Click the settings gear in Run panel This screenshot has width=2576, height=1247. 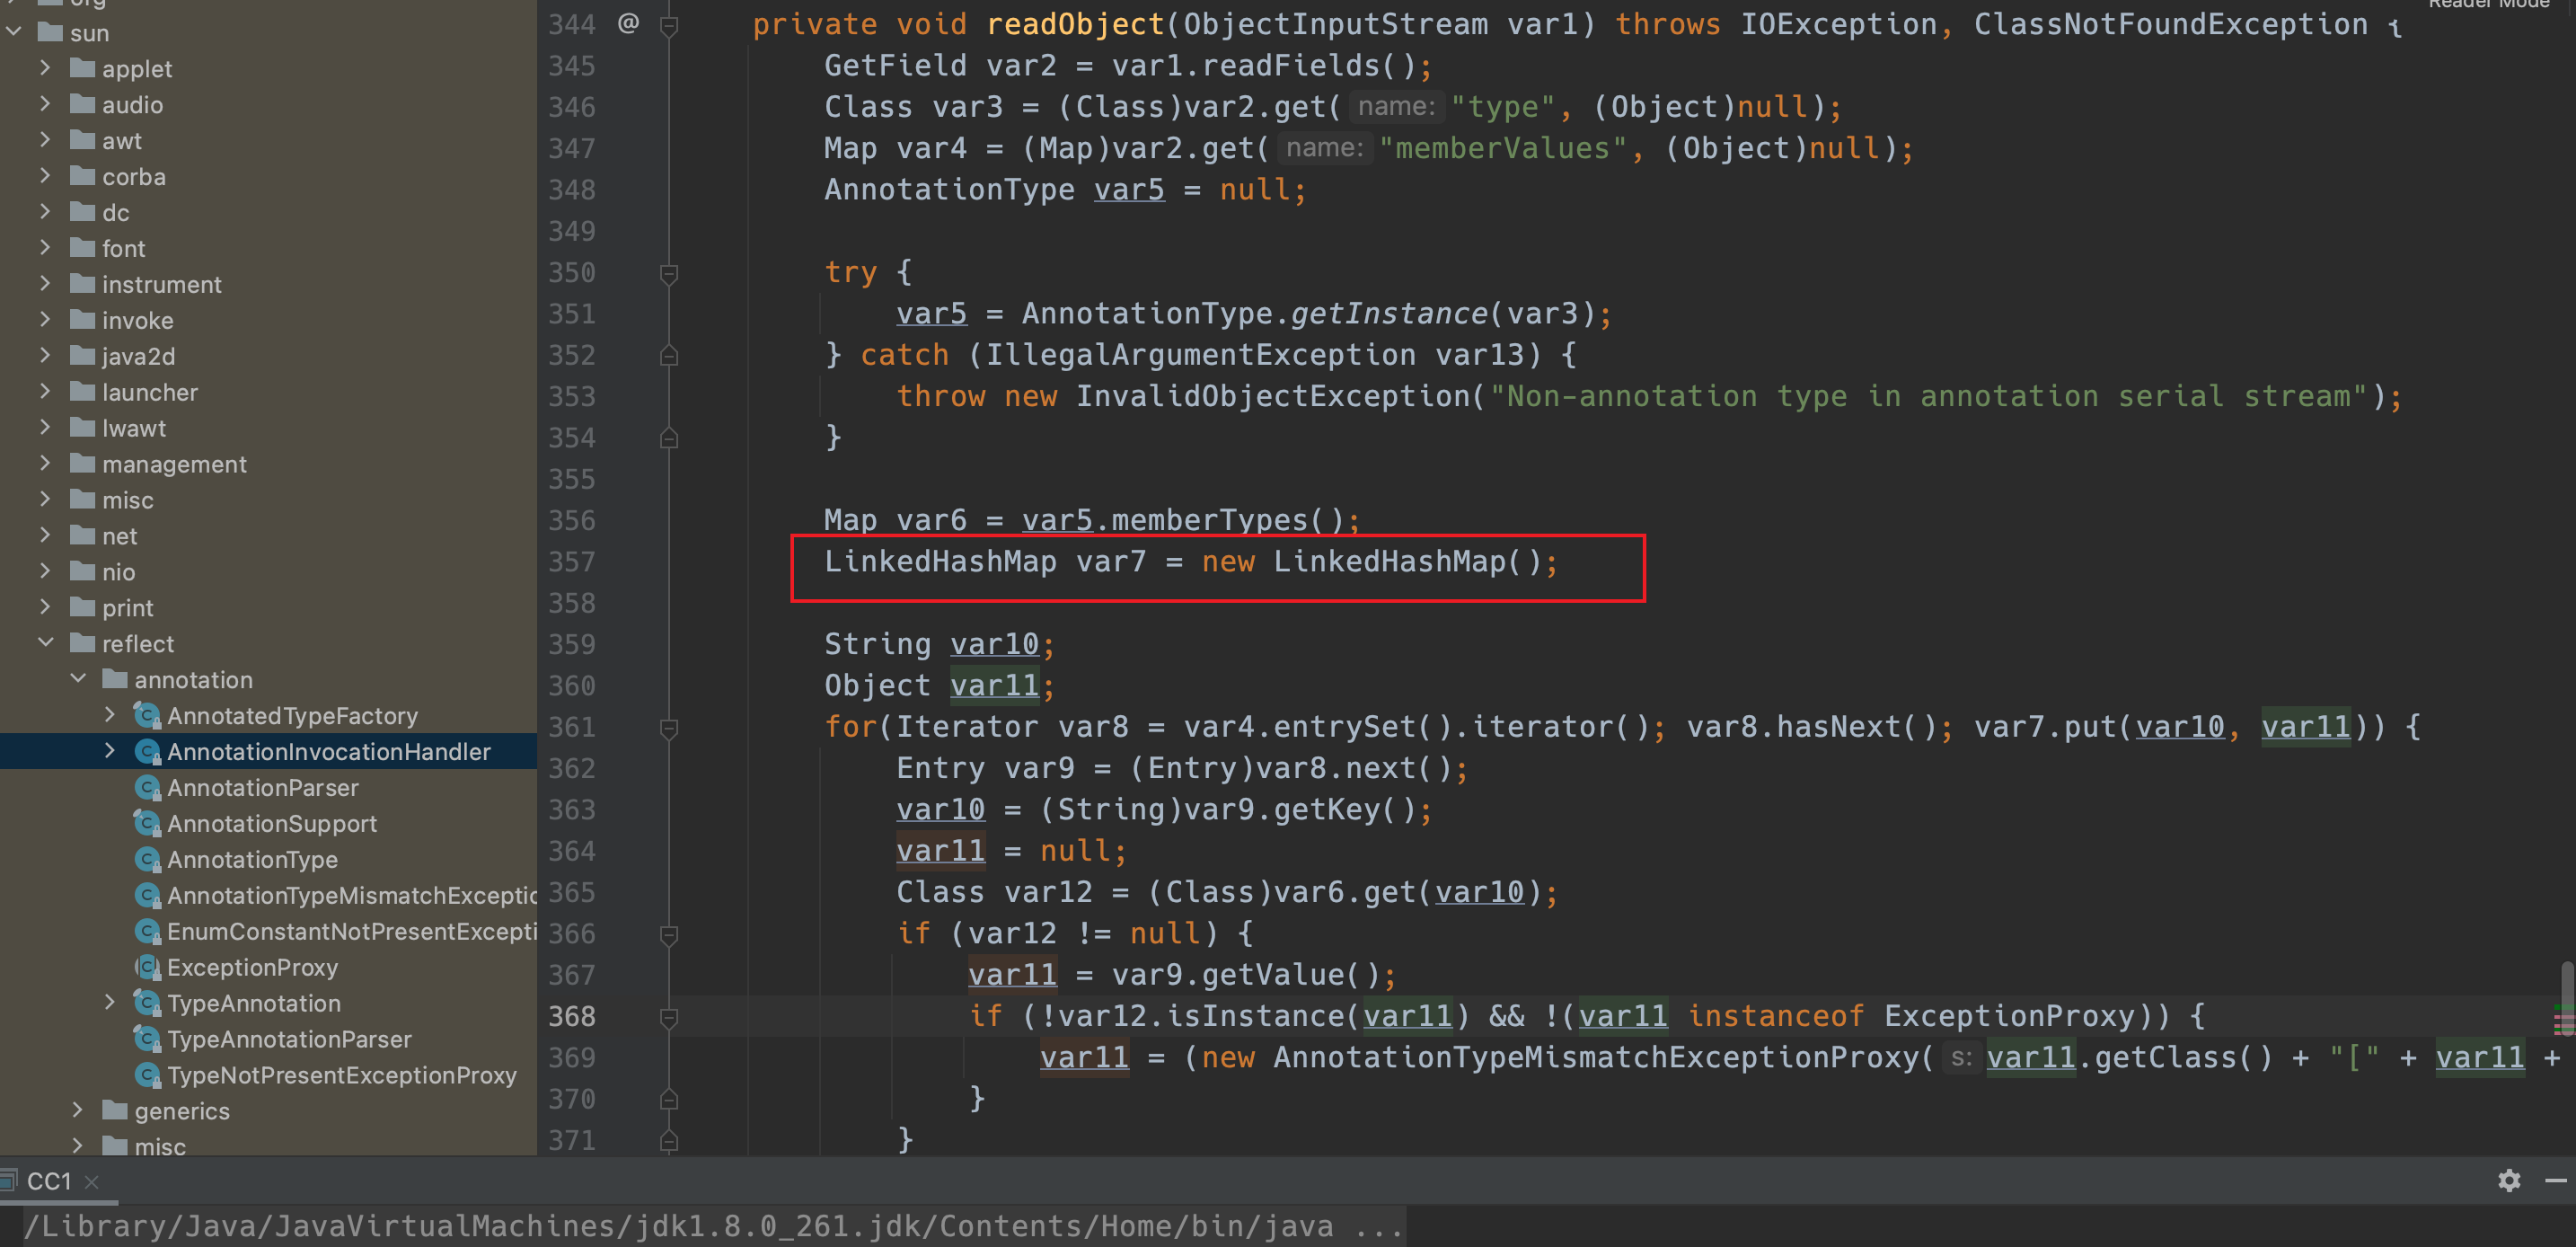[x=2508, y=1181]
